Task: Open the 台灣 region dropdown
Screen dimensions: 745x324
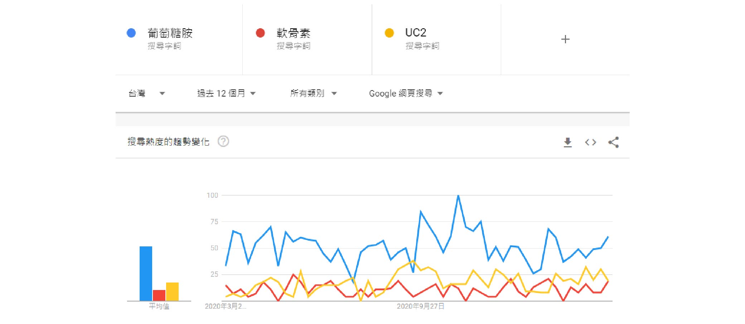Action: click(146, 93)
